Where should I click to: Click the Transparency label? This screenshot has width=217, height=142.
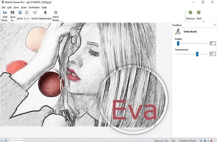[x=181, y=50]
